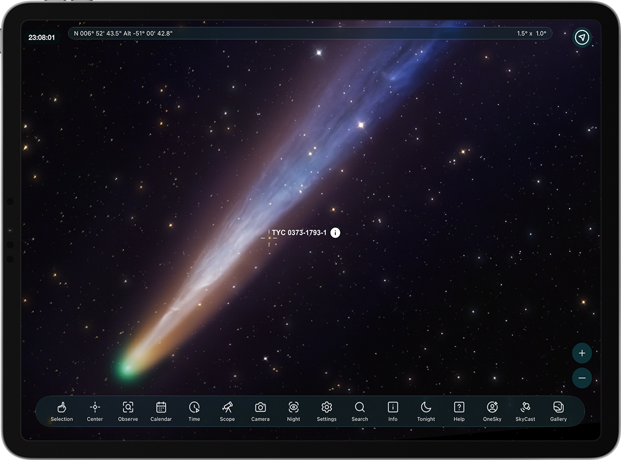Viewport: 621px width, 460px height.
Task: Open the Calendar panel
Action: [161, 411]
